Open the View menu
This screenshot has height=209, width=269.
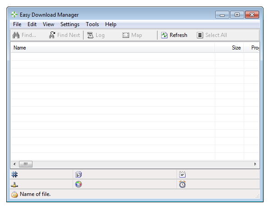point(49,24)
